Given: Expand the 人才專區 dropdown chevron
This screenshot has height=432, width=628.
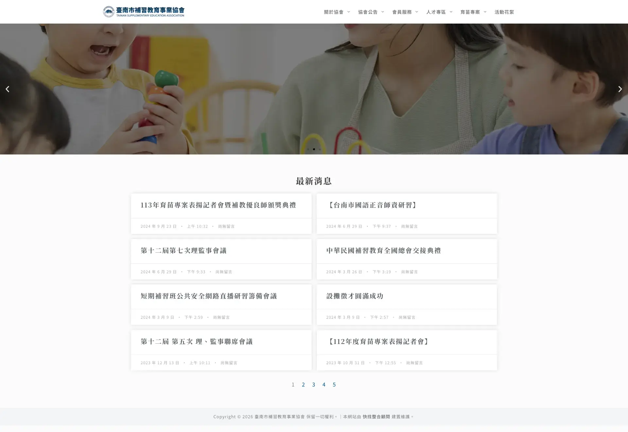Looking at the screenshot, I should (451, 12).
